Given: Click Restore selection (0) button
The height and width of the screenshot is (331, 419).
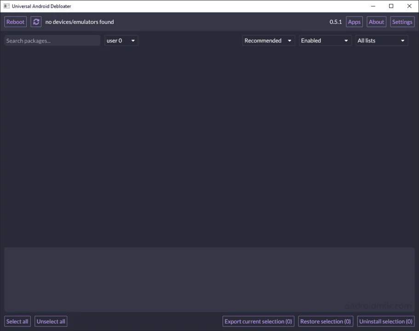Looking at the screenshot, I should coord(326,321).
